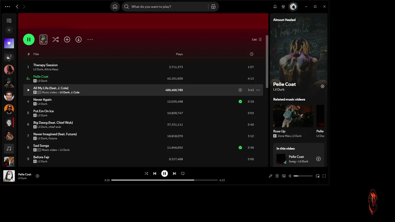Sort tracks by Title column
This screenshot has height=222, width=395.
(x=36, y=54)
